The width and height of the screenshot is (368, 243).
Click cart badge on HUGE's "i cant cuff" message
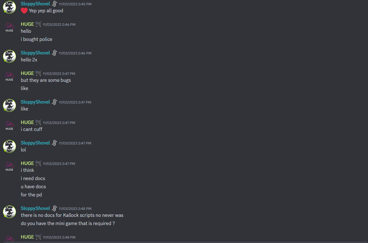(38, 122)
